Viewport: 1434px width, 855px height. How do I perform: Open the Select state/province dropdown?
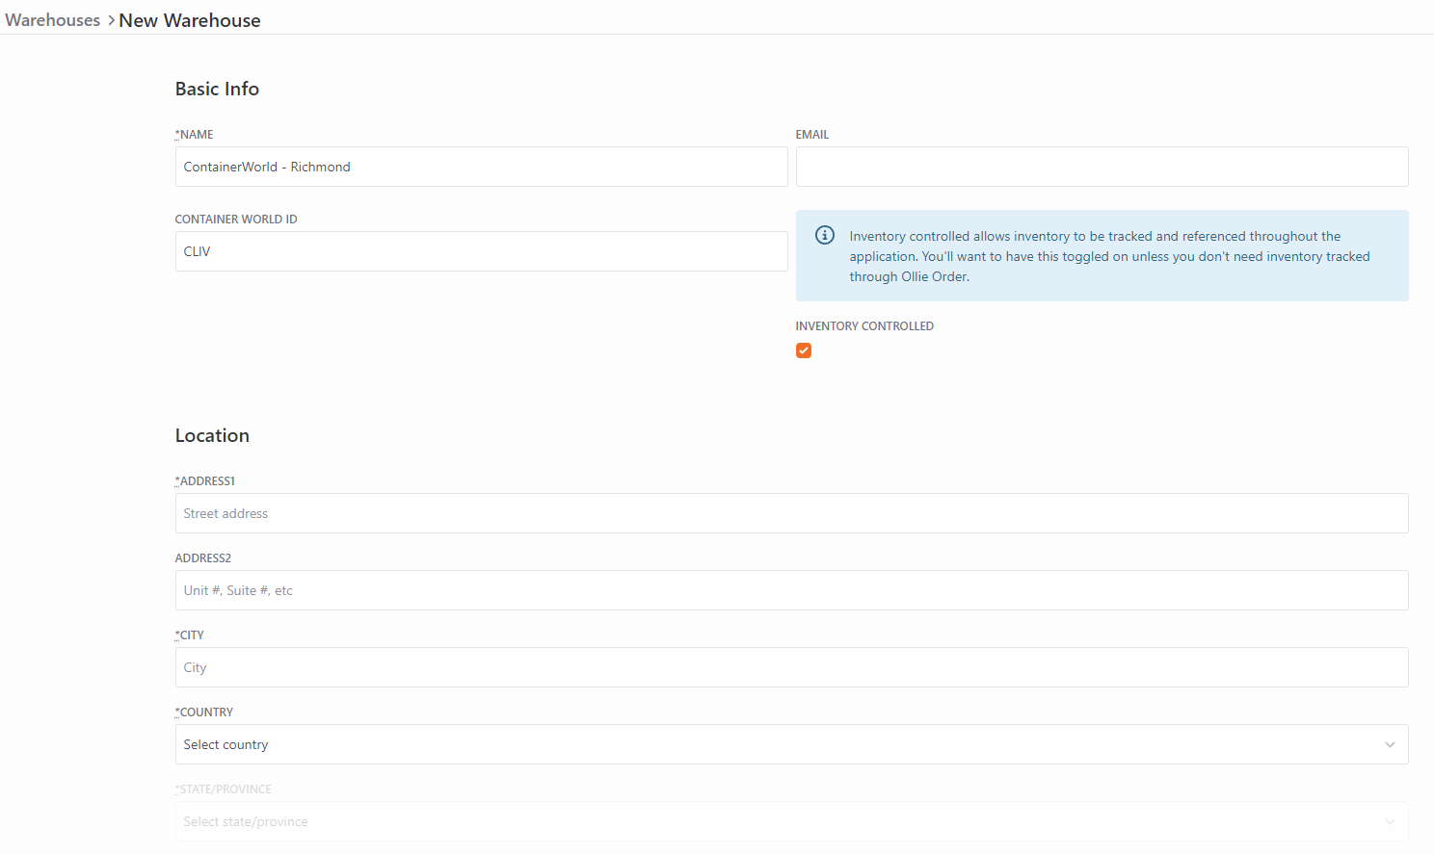click(x=791, y=821)
